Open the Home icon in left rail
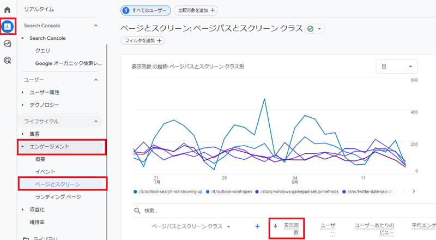This screenshot has width=436, height=240. 7,10
